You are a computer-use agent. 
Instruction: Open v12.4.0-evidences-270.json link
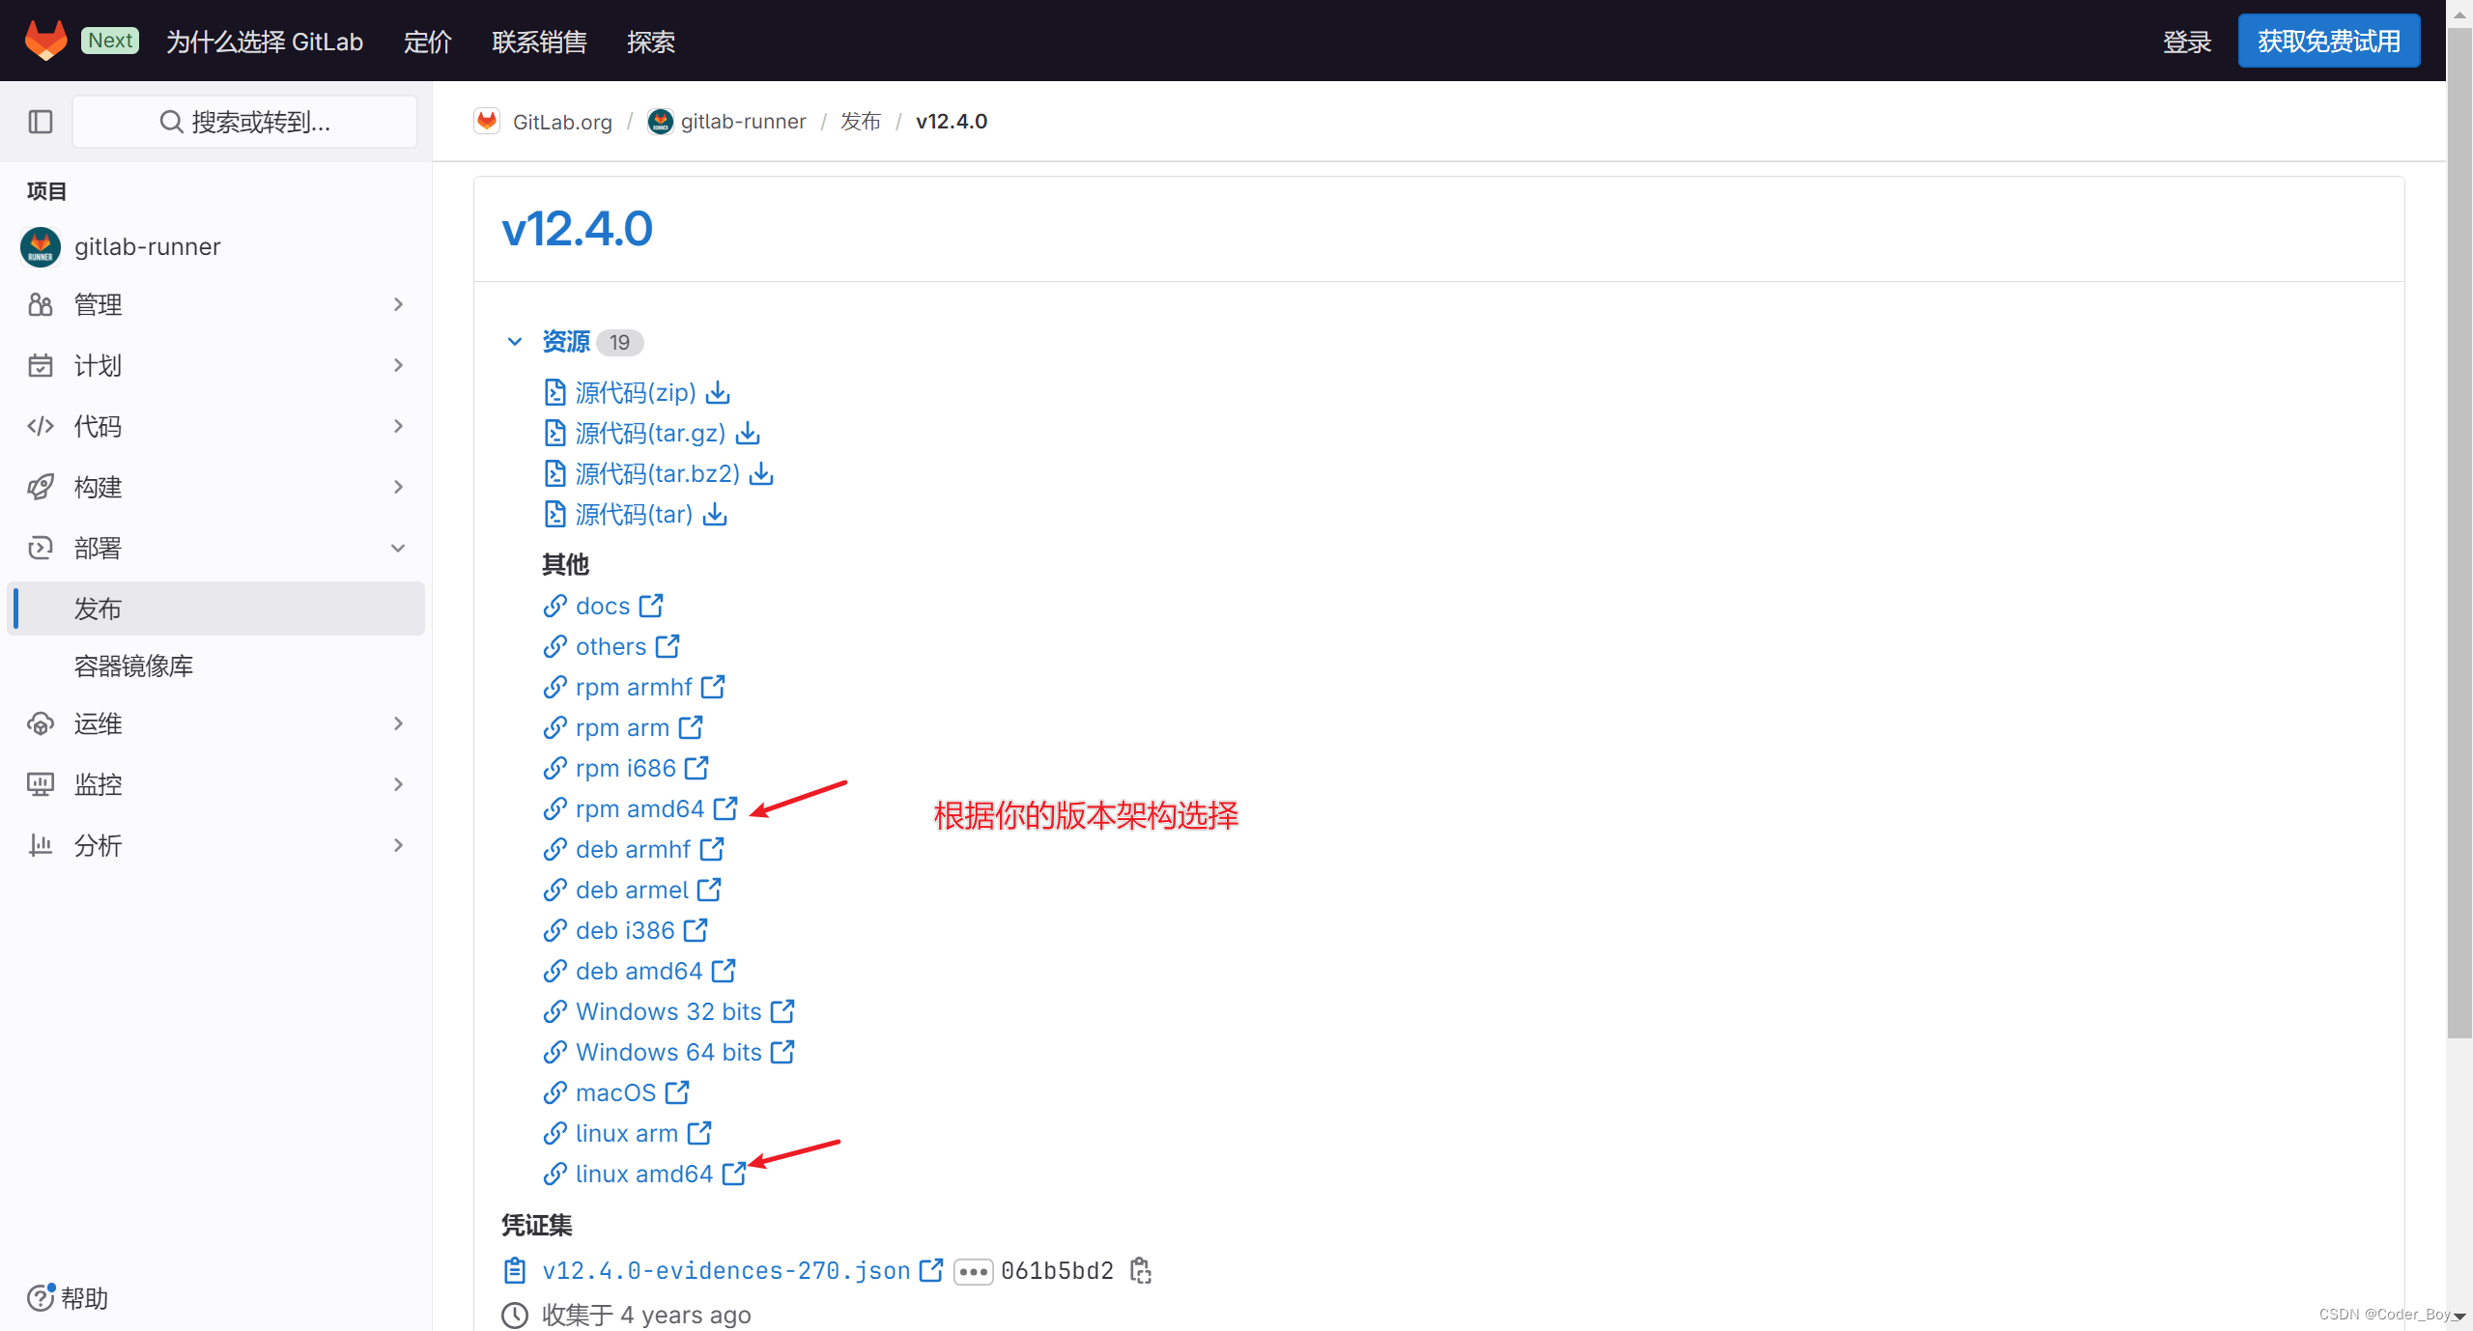point(726,1270)
